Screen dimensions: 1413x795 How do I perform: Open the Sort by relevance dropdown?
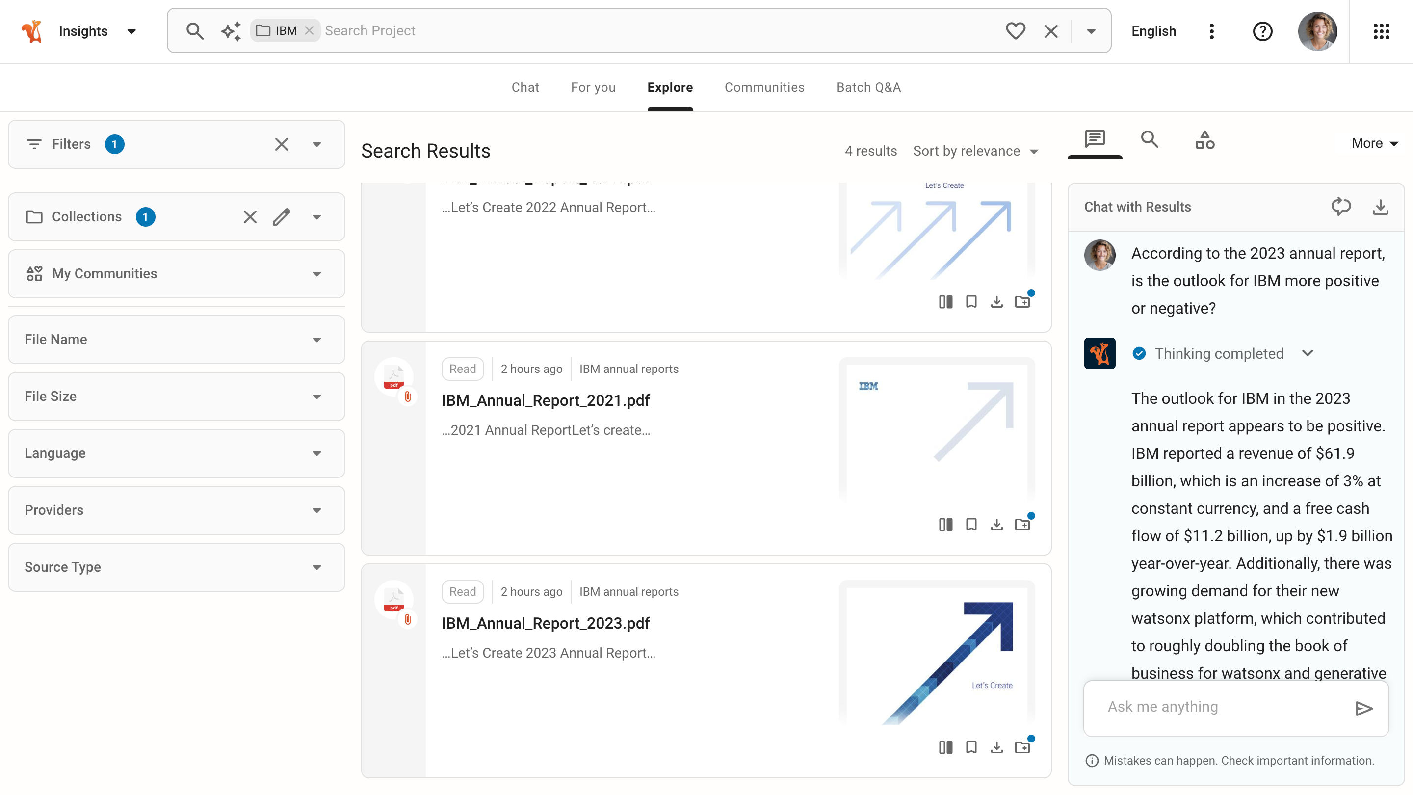pyautogui.click(x=975, y=151)
